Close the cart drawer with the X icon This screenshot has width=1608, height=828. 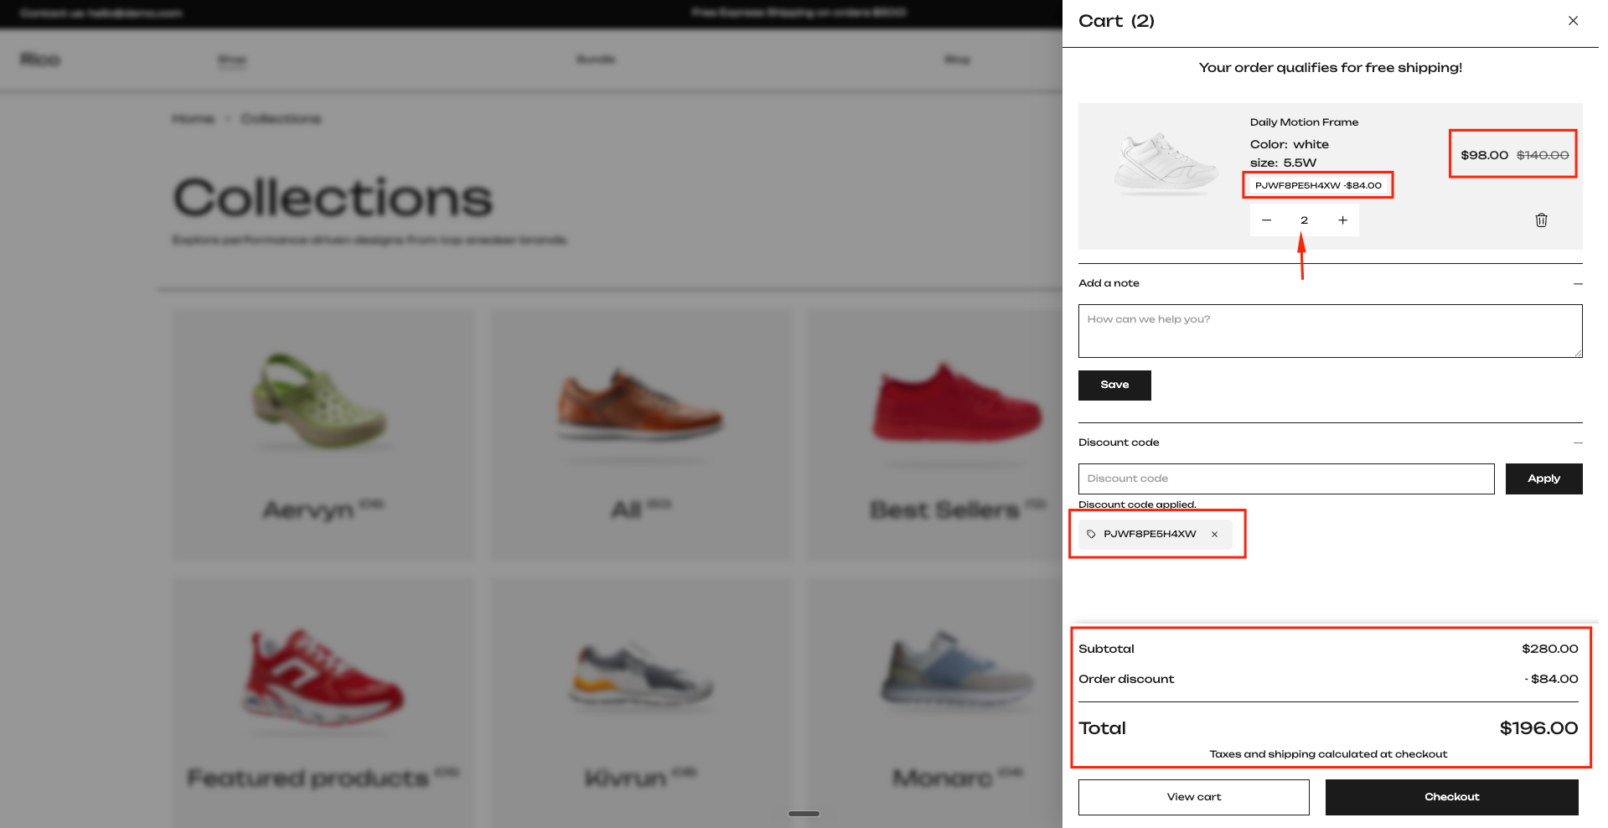pyautogui.click(x=1573, y=21)
